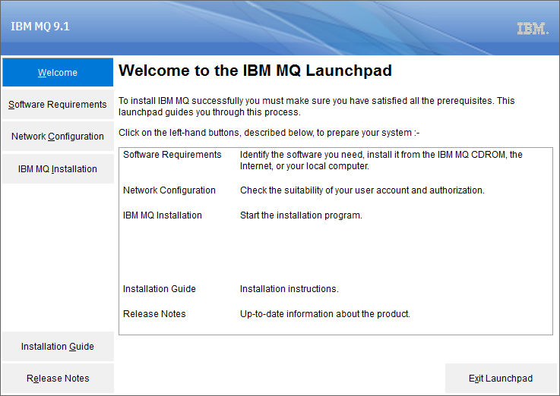The height and width of the screenshot is (396, 560).
Task: Go to Network Configuration page
Action: [58, 136]
